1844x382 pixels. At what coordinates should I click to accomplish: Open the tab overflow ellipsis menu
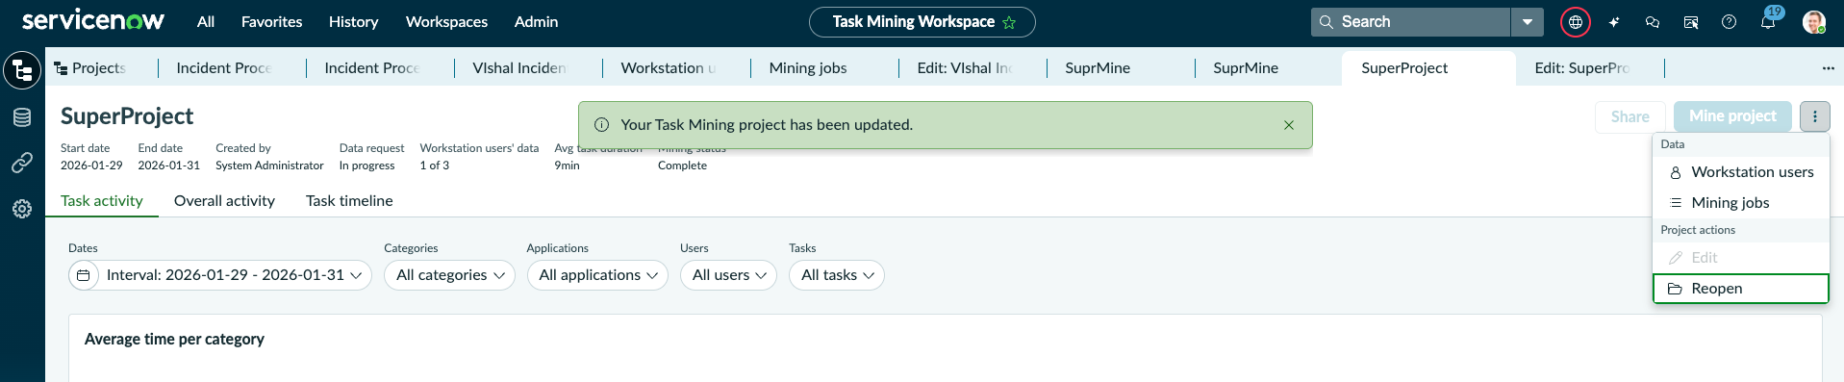tap(1828, 68)
